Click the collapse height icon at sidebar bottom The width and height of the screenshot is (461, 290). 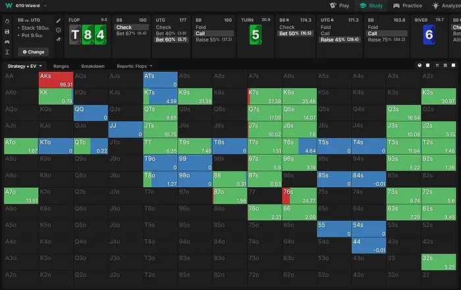click(7, 51)
